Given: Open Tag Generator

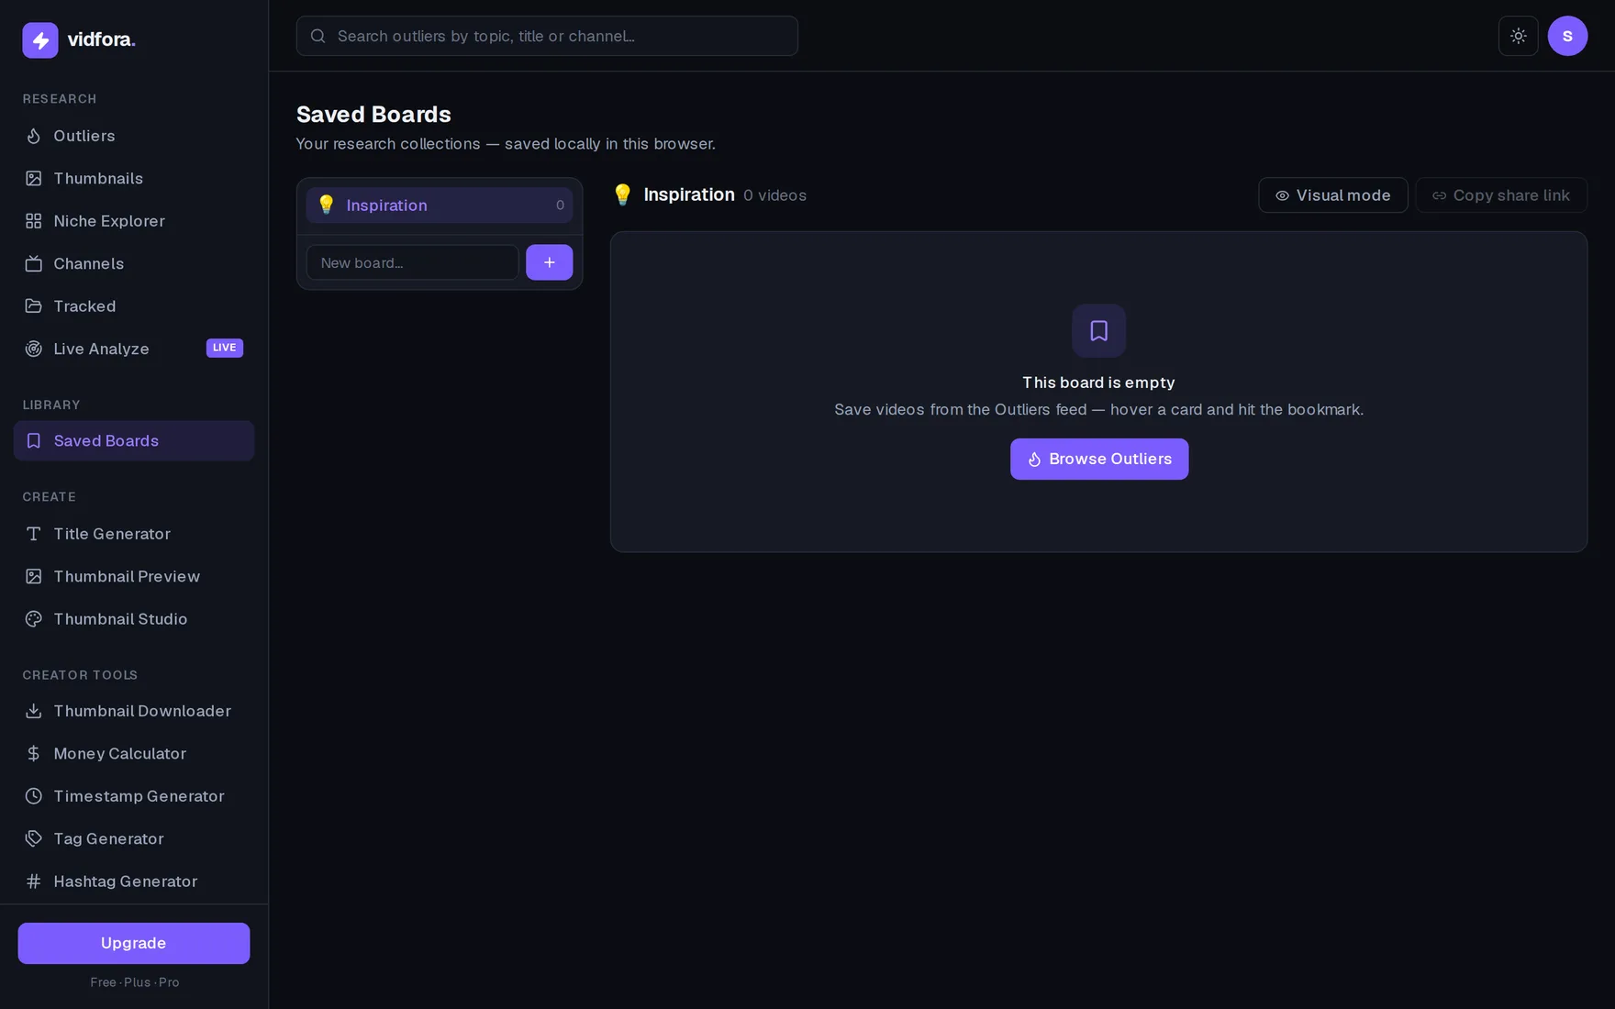Looking at the screenshot, I should pos(134,838).
